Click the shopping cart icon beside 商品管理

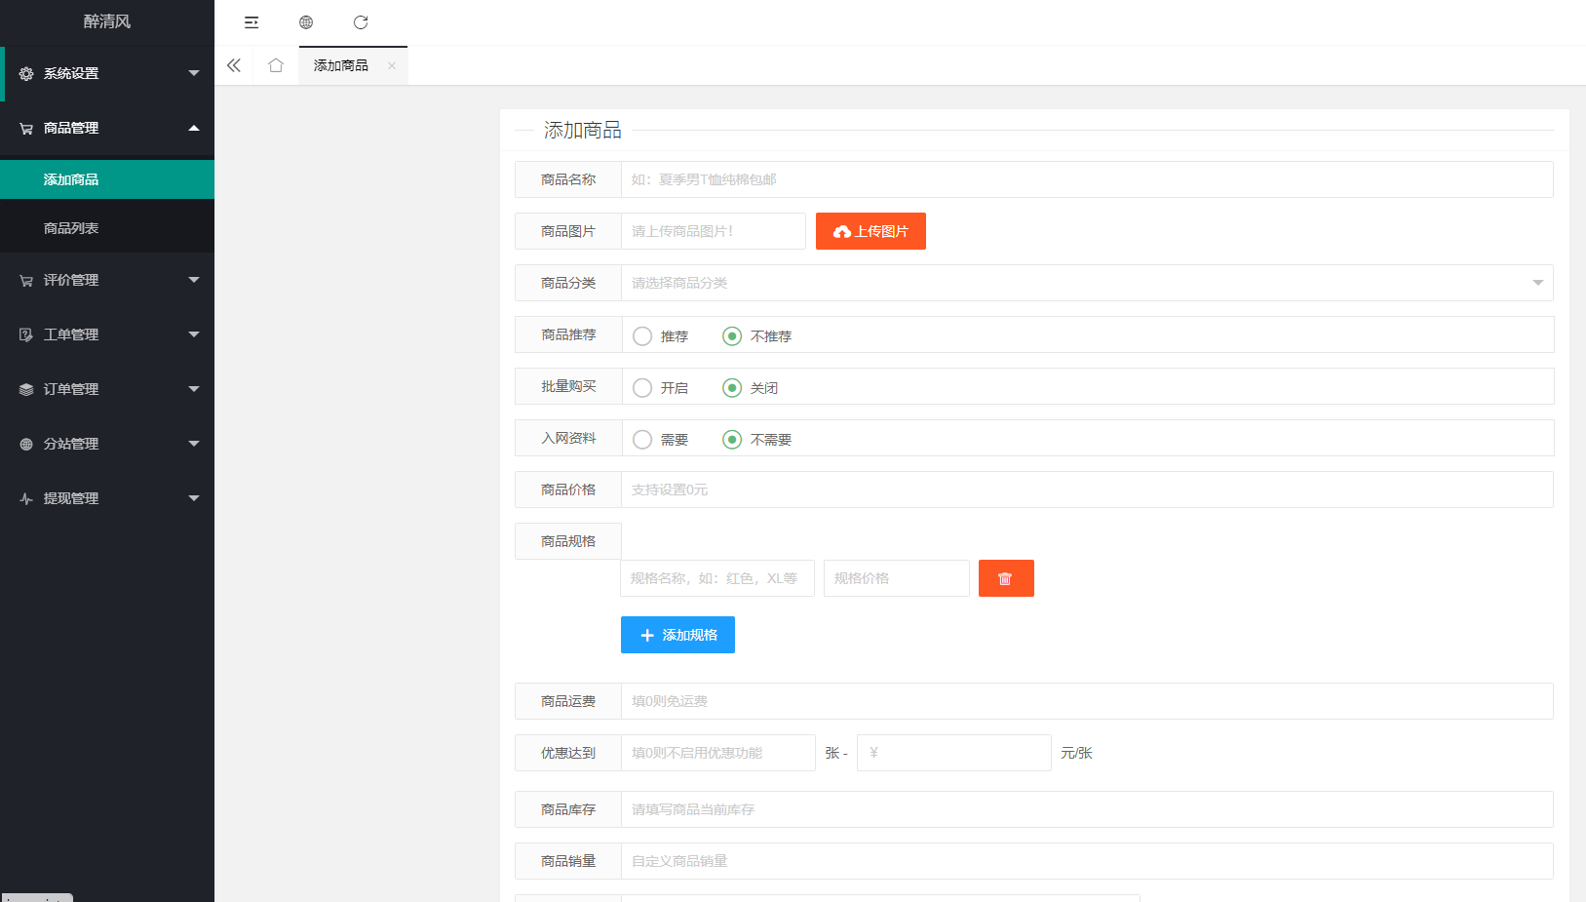point(25,128)
